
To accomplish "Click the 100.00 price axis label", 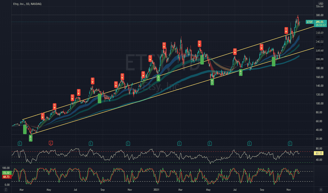I will click(x=320, y=104).
